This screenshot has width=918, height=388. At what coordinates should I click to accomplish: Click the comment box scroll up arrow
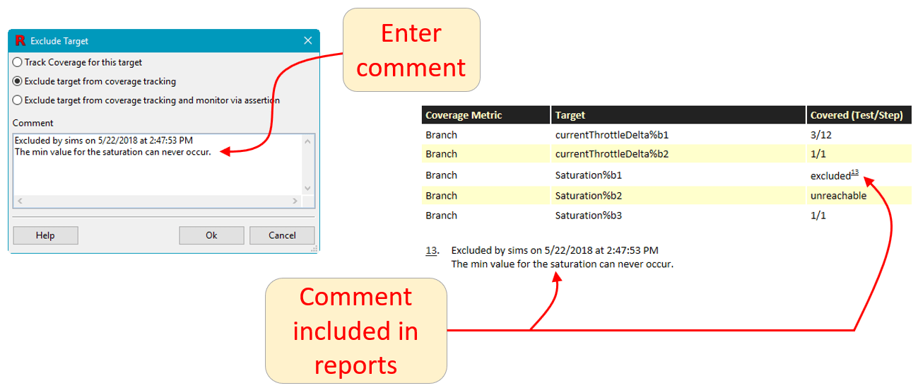307,141
